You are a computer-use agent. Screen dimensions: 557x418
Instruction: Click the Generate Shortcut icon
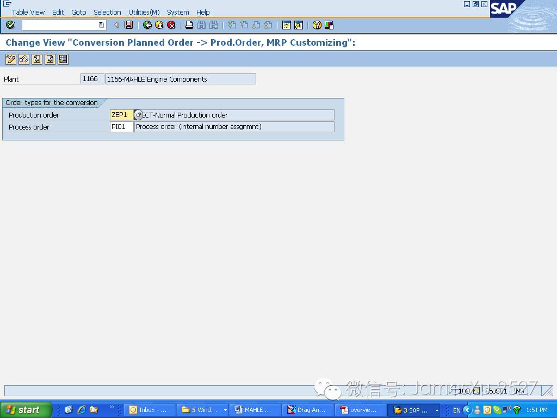[299, 25]
